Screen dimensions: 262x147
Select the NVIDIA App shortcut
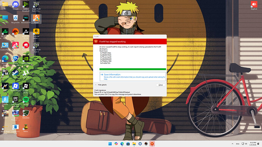tap(26, 59)
